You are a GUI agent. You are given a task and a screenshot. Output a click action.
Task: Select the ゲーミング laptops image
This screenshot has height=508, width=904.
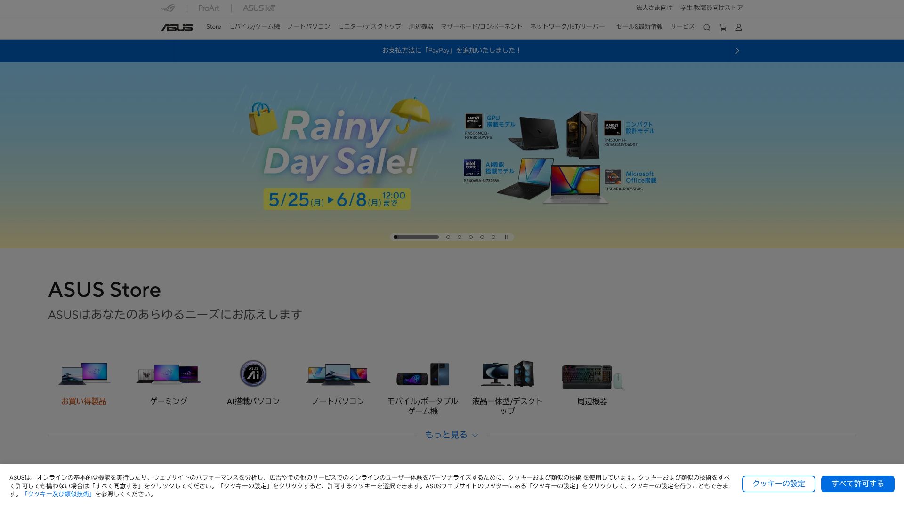(169, 374)
